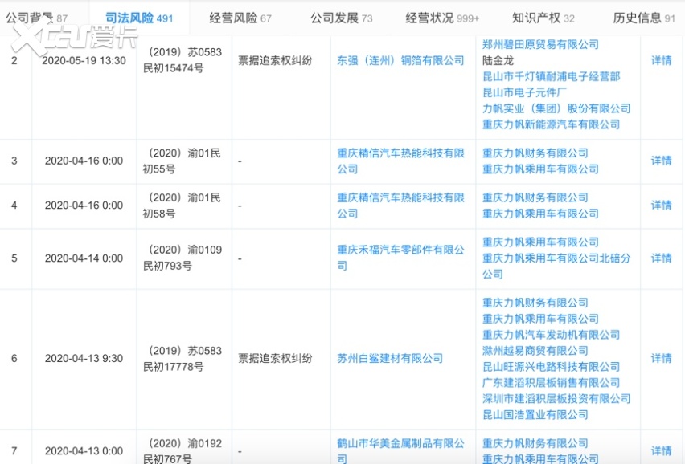Open 重庆力帆乘用车有限公司 in case 渝01民初58号
Screen dimensions: 685x464
540,214
